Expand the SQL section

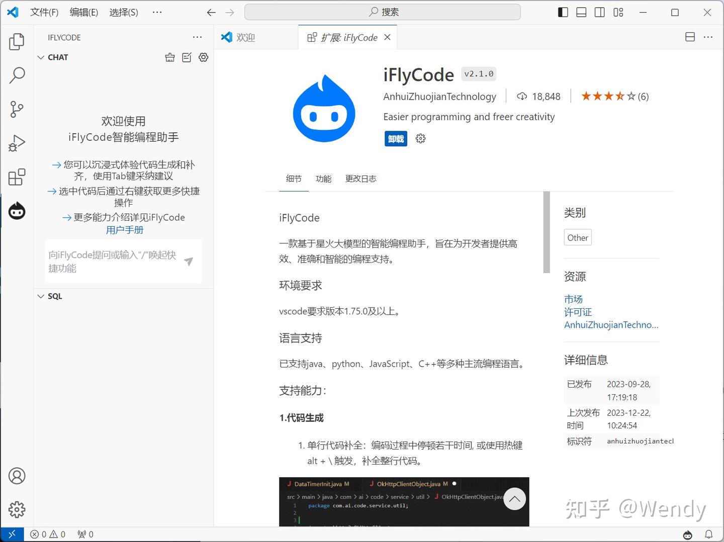coord(41,296)
